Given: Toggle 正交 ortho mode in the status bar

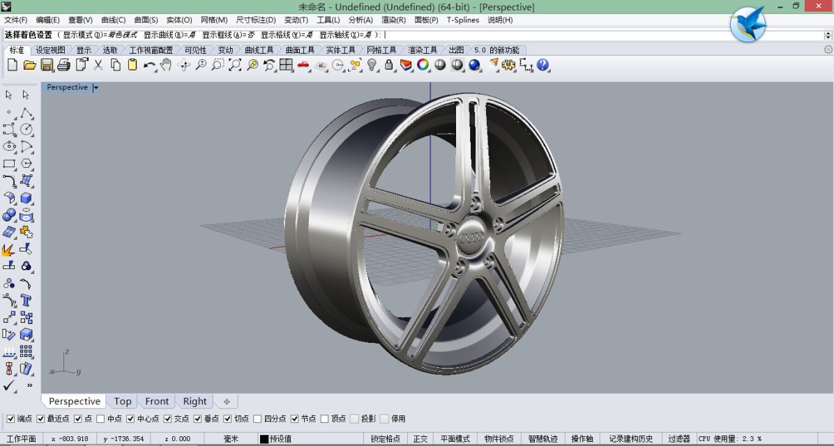Looking at the screenshot, I should (x=420, y=439).
